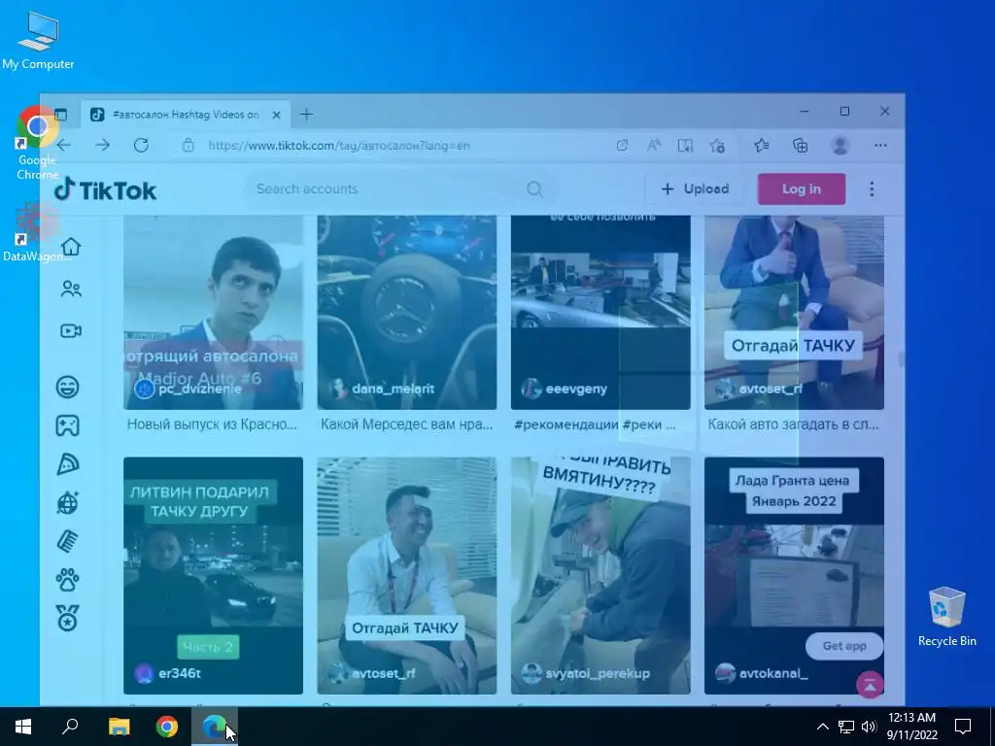
Task: Click the Search accounts input field
Action: [x=389, y=189]
